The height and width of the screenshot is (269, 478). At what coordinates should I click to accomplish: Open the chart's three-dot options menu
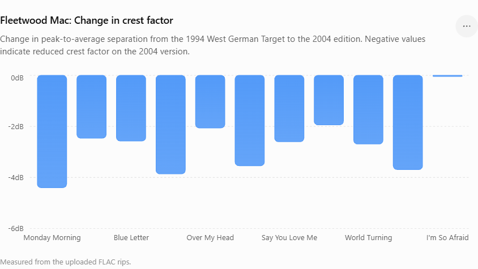pyautogui.click(x=467, y=26)
